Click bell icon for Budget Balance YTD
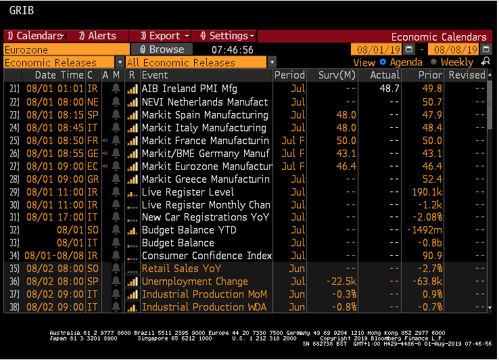Viewport: 499px width, 362px height. tap(116, 230)
